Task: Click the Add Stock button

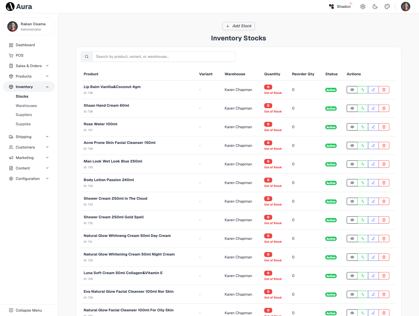Action: point(239,26)
